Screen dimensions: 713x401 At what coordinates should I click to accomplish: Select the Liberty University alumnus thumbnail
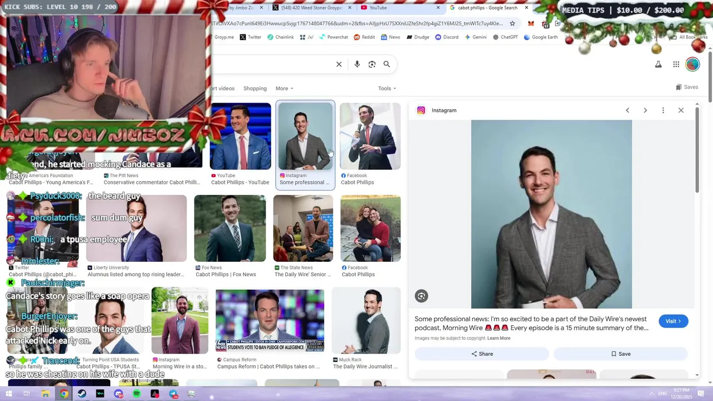coord(136,228)
